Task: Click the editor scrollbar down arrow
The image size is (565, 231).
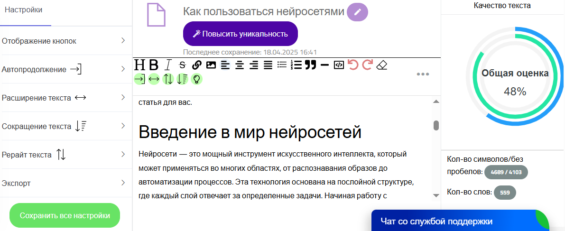Action: tap(436, 195)
